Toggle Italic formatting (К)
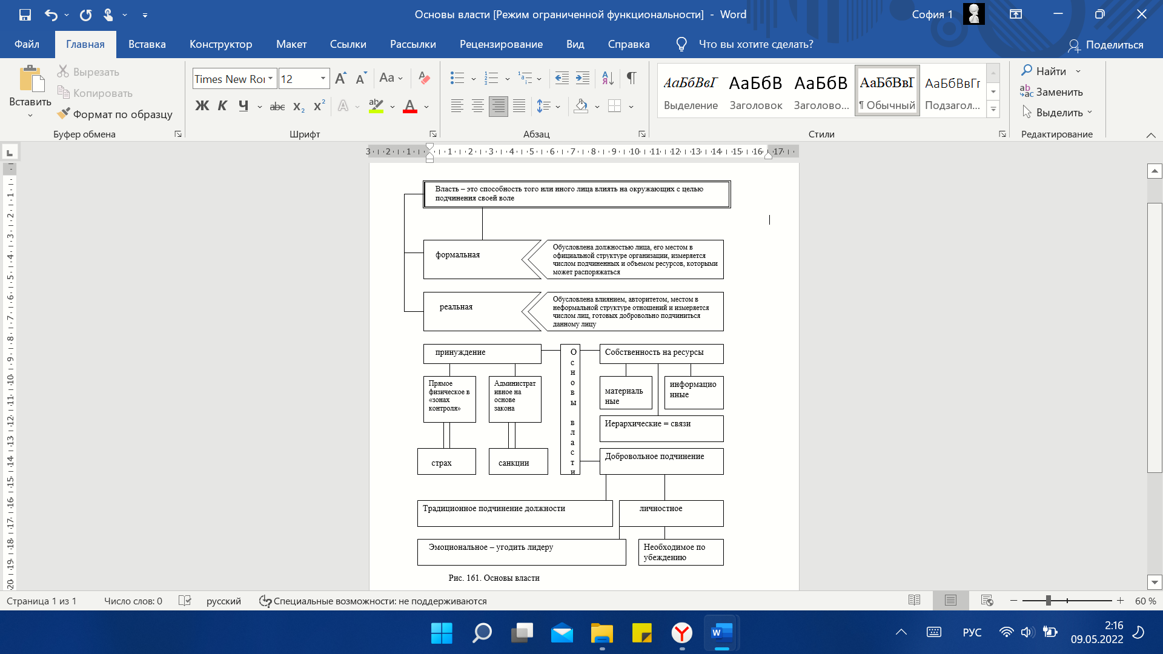The height and width of the screenshot is (654, 1163). (222, 106)
